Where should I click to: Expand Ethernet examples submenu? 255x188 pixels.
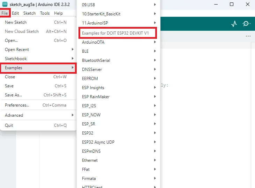[x=119, y=160]
